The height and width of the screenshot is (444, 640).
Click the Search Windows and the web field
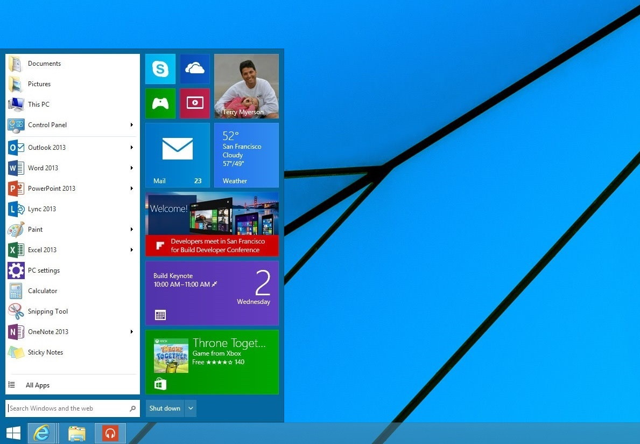(x=67, y=408)
